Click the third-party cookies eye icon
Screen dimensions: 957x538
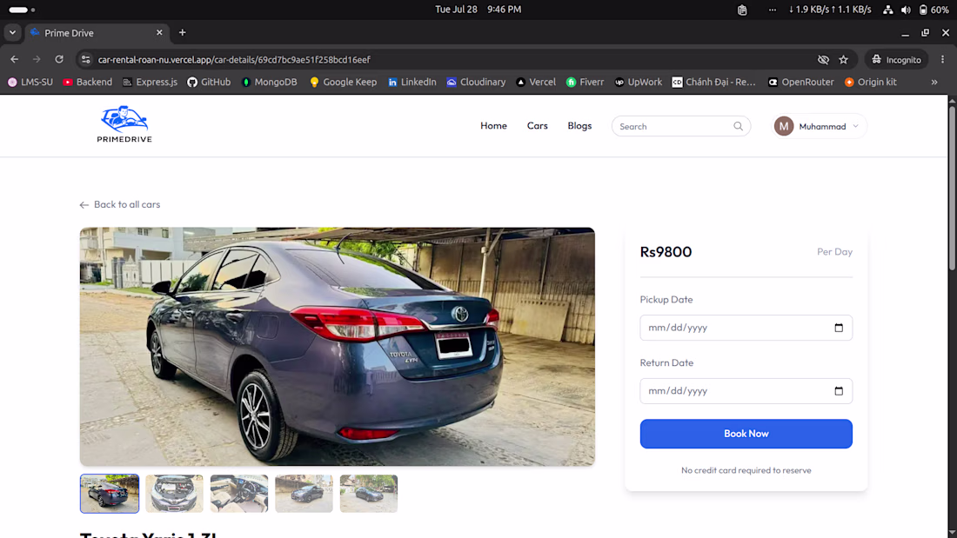coord(823,60)
